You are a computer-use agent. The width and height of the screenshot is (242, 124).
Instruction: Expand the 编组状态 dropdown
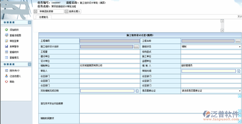240,47
